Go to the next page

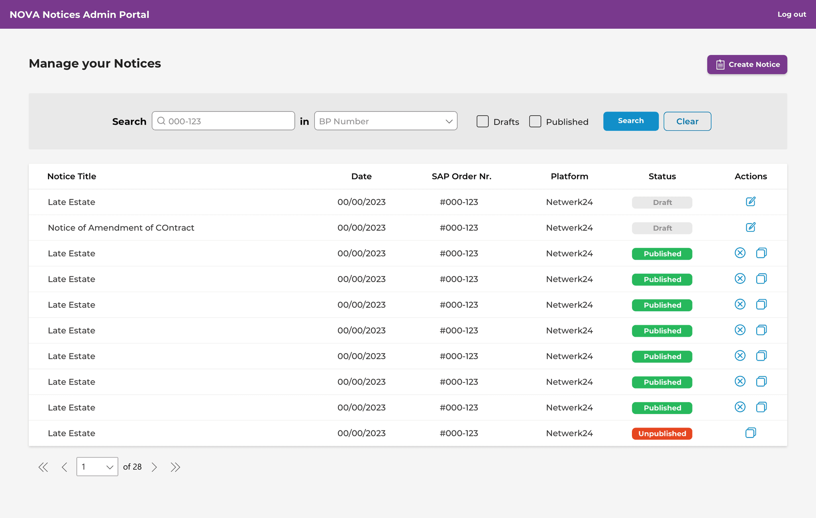pos(154,467)
